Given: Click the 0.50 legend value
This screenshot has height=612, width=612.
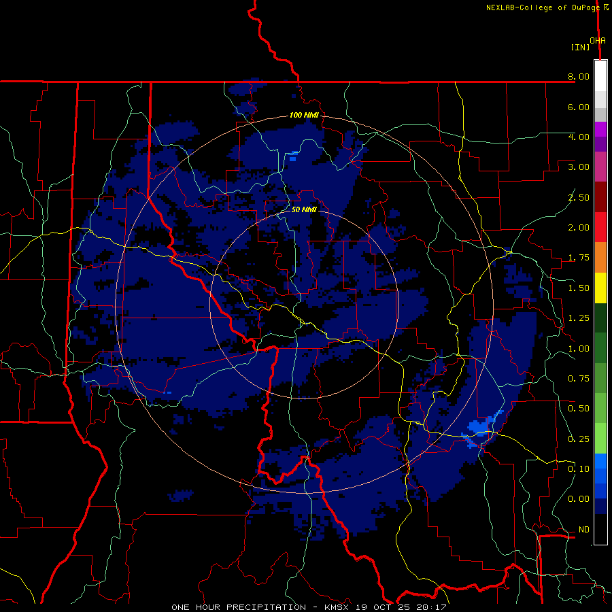Looking at the screenshot, I should pos(579,409).
